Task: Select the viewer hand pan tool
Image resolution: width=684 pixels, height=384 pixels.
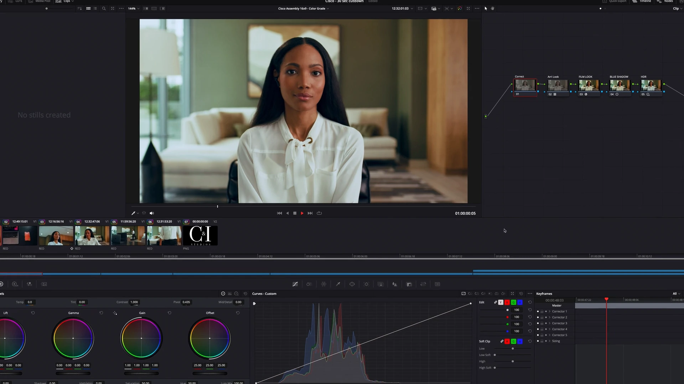Action: pyautogui.click(x=493, y=9)
